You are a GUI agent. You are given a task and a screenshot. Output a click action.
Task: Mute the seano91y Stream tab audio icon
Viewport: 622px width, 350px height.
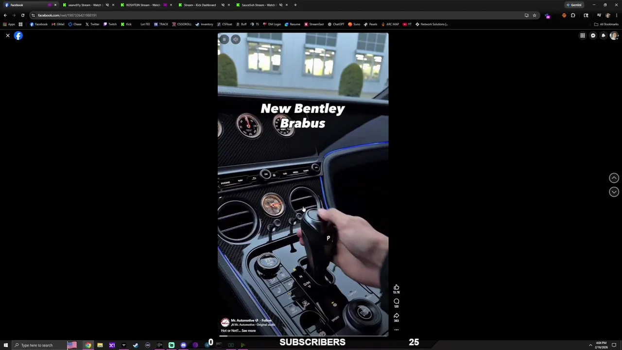(x=107, y=5)
